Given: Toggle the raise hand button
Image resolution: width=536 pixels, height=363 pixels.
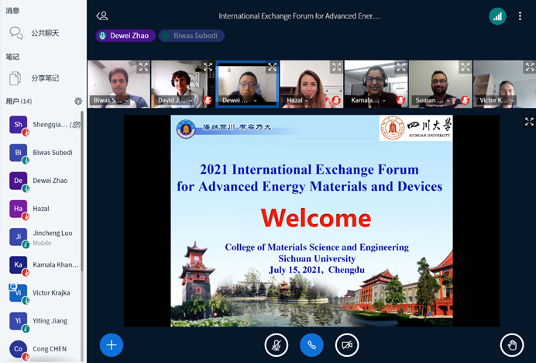Looking at the screenshot, I should click(512, 344).
